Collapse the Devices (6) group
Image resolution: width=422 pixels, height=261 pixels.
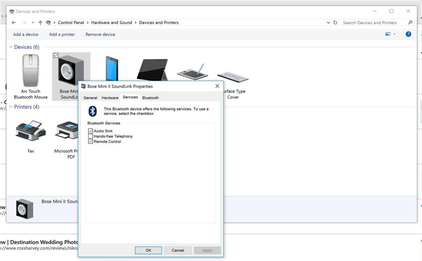tap(10, 47)
